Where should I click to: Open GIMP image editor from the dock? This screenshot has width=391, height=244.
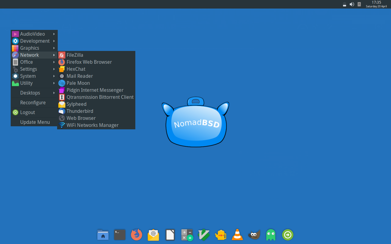coord(254,235)
